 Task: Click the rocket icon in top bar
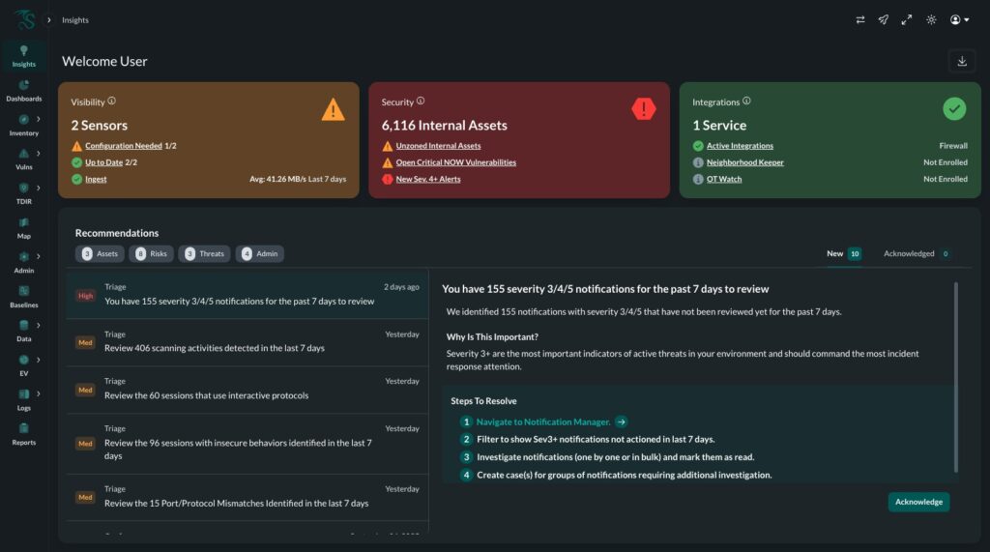[884, 19]
